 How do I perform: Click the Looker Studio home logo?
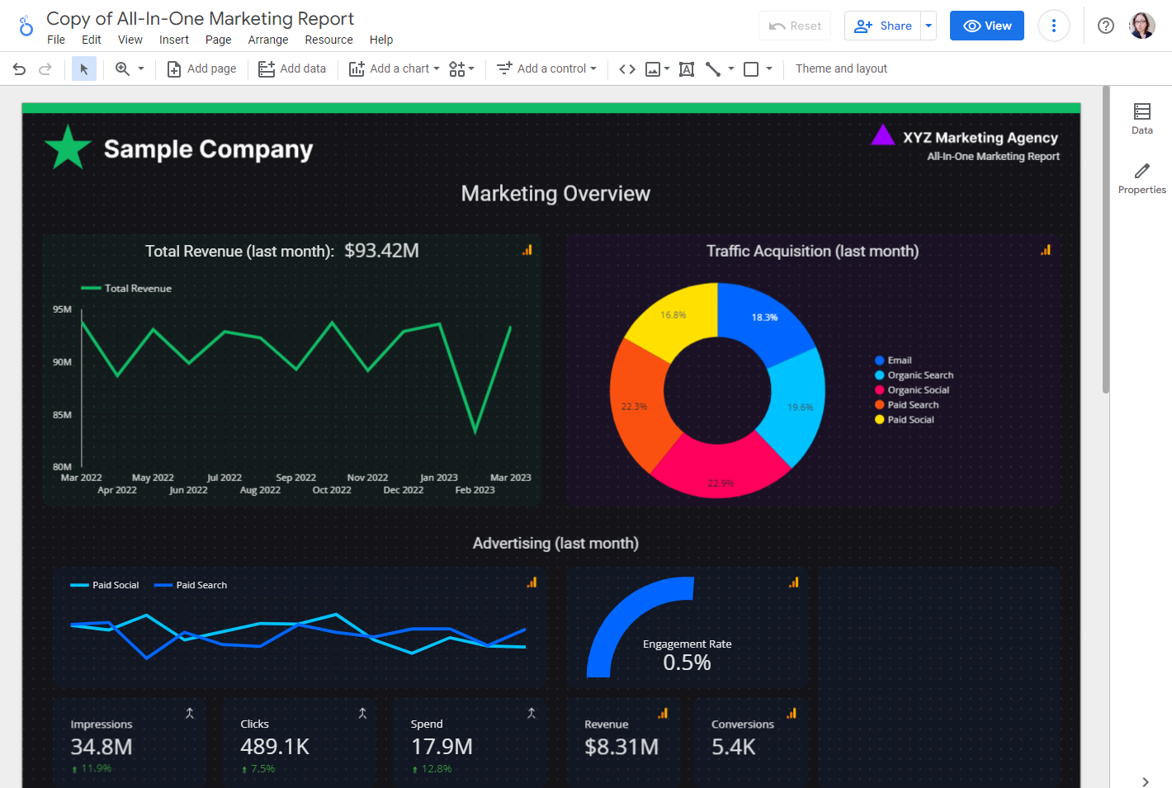coord(26,26)
